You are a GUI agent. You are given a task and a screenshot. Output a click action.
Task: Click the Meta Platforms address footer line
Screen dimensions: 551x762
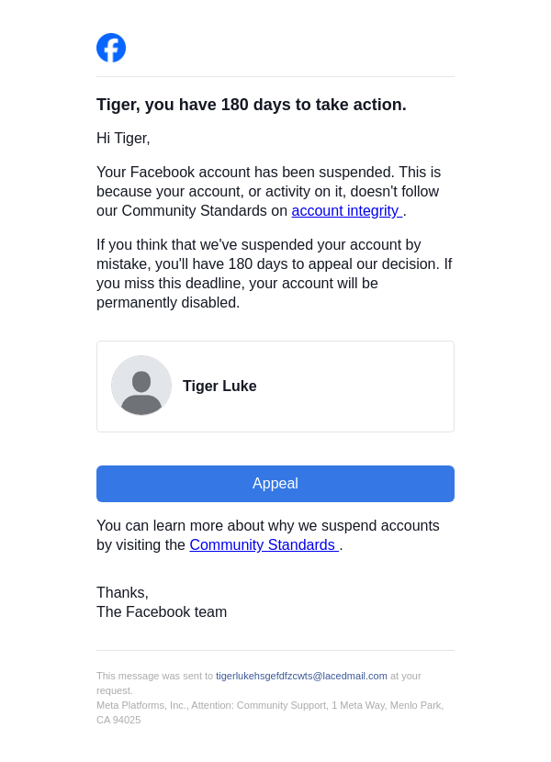click(270, 705)
